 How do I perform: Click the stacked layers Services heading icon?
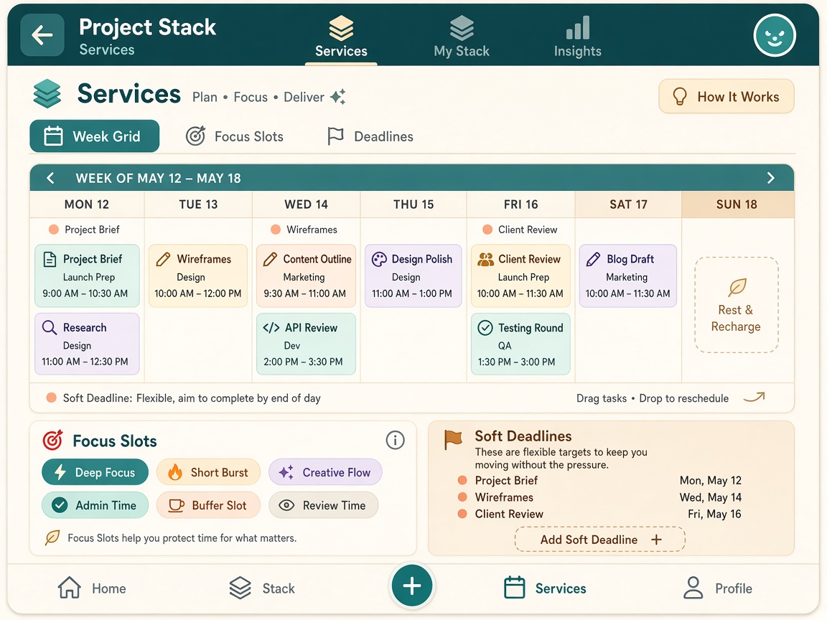click(47, 93)
